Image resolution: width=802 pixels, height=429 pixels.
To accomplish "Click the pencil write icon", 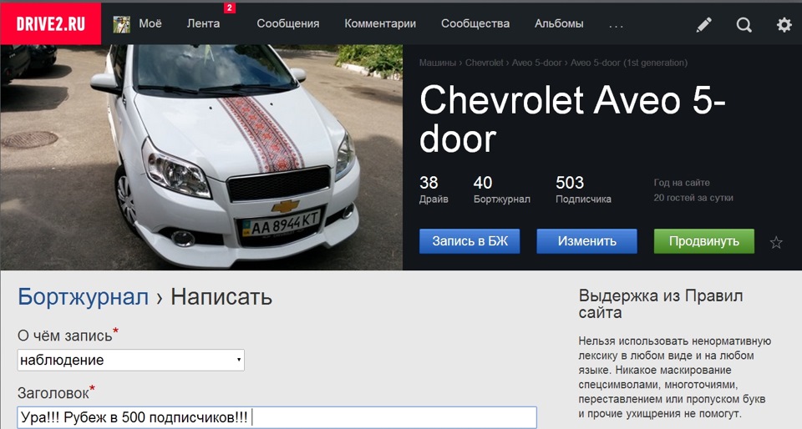I will [703, 24].
